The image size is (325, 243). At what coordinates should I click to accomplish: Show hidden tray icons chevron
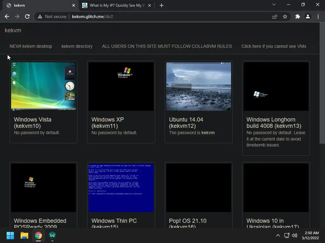(278, 235)
